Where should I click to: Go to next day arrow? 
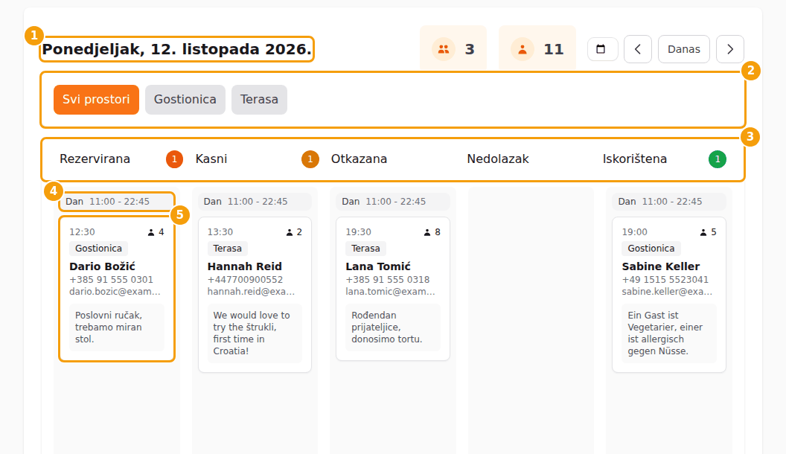pyautogui.click(x=730, y=49)
